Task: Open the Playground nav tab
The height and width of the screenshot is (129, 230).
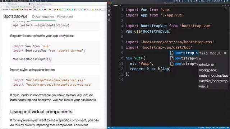Action: (x=65, y=16)
